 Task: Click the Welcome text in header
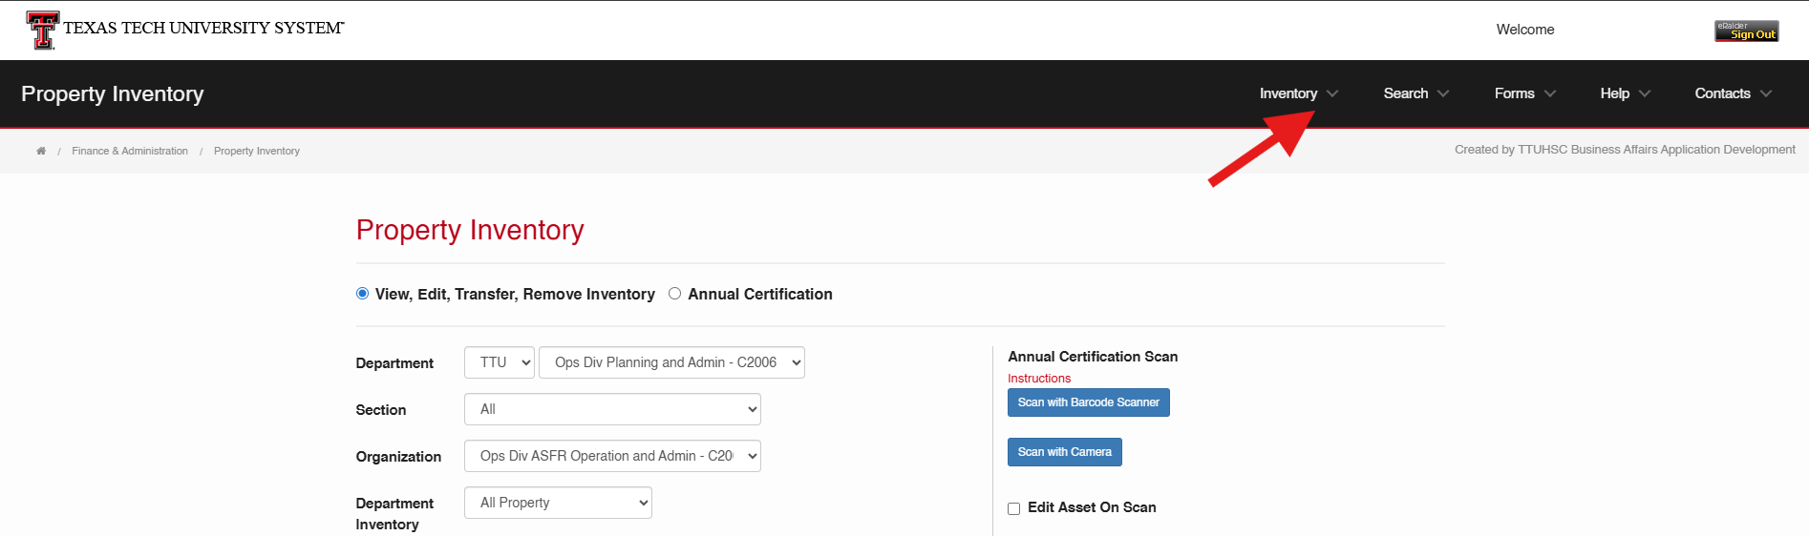(1525, 30)
